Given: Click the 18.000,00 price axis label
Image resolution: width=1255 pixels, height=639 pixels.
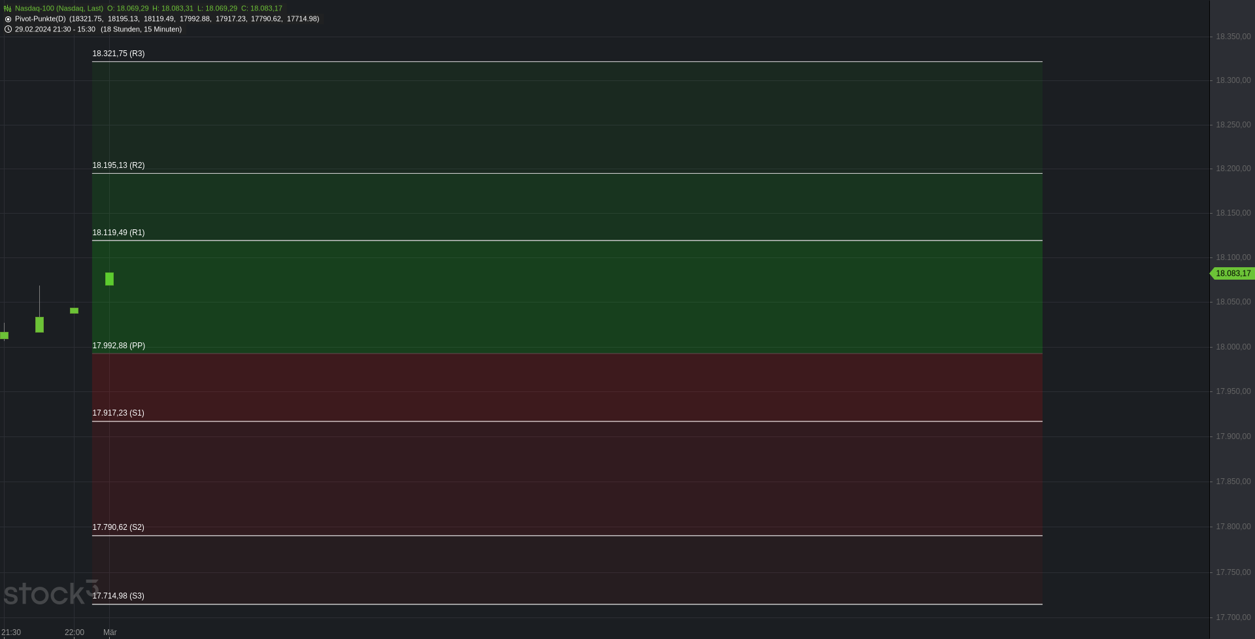Looking at the screenshot, I should click(x=1233, y=347).
